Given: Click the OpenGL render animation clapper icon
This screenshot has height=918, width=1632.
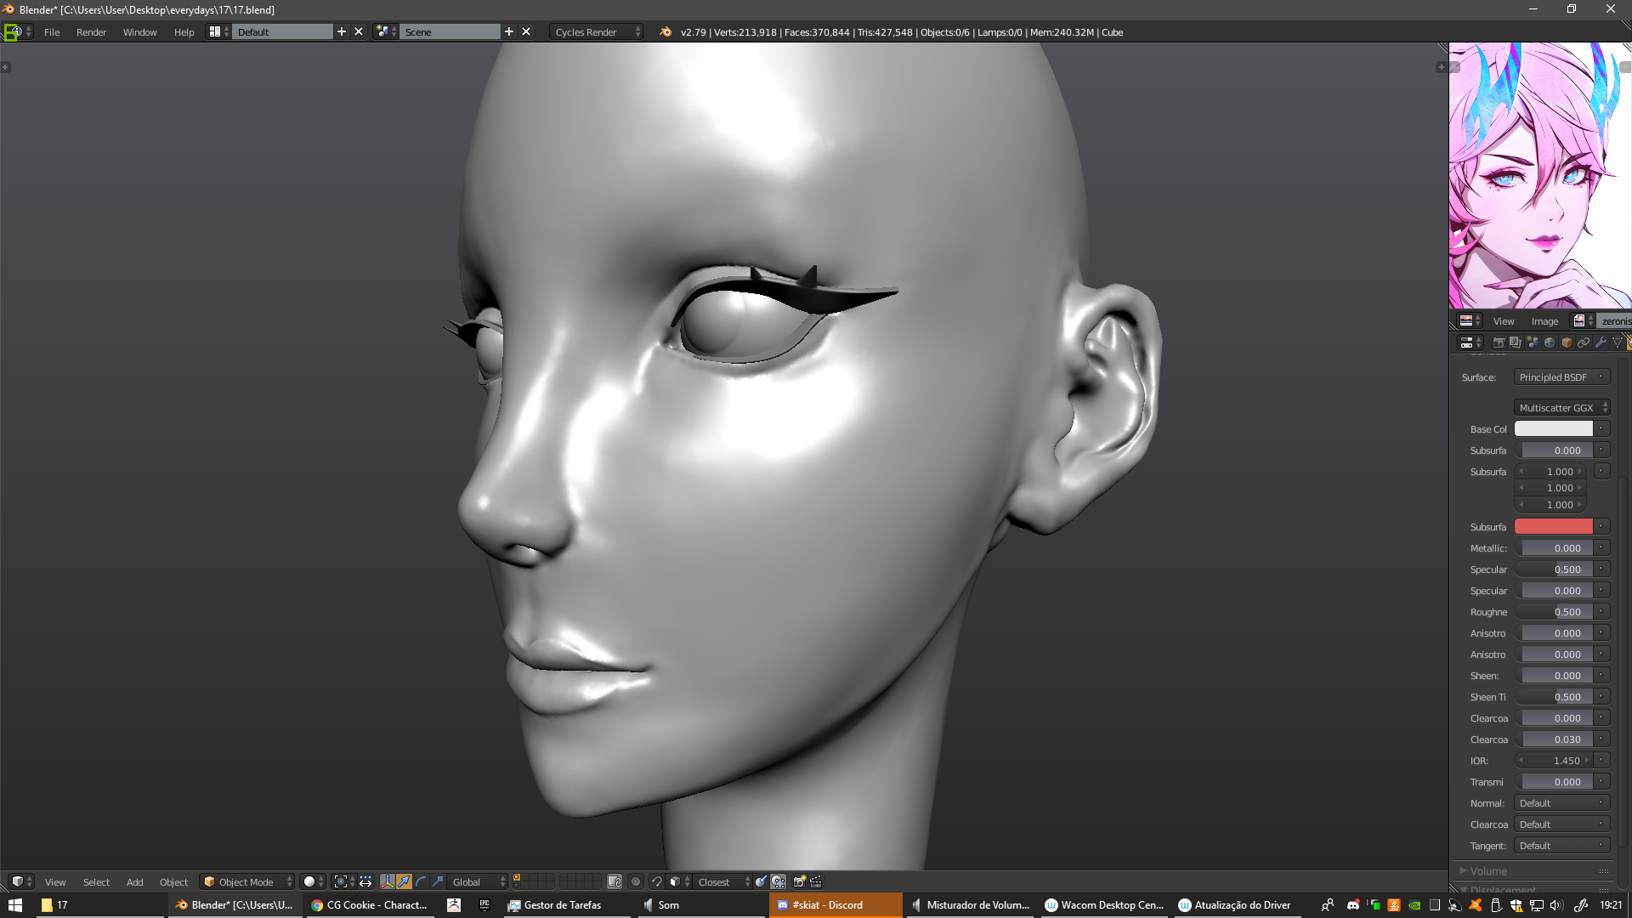Looking at the screenshot, I should pyautogui.click(x=816, y=881).
